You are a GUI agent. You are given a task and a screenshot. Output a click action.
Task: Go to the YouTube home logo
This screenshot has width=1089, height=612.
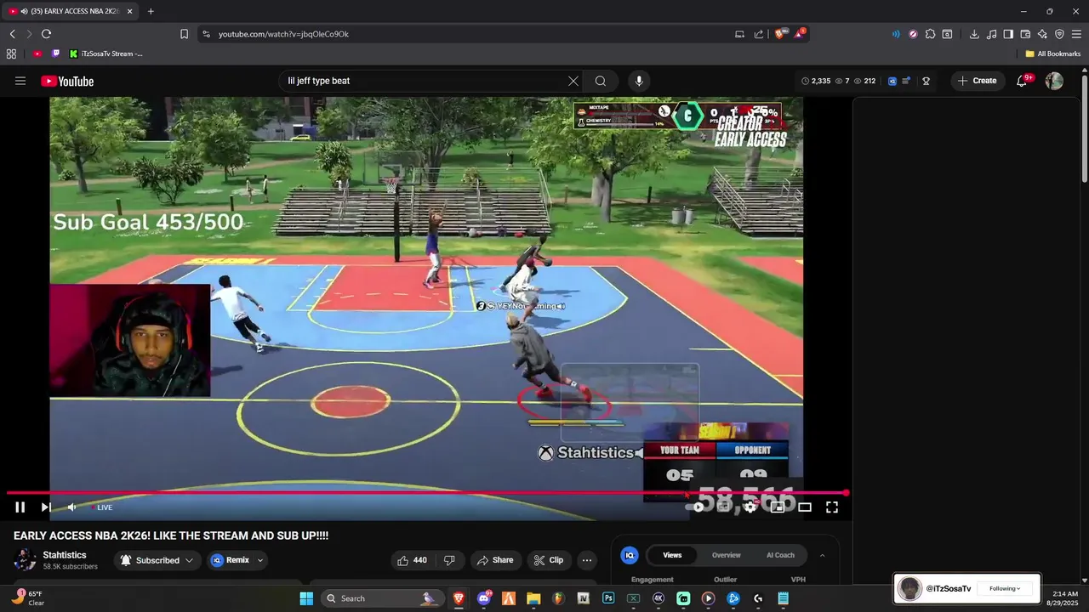tap(67, 81)
